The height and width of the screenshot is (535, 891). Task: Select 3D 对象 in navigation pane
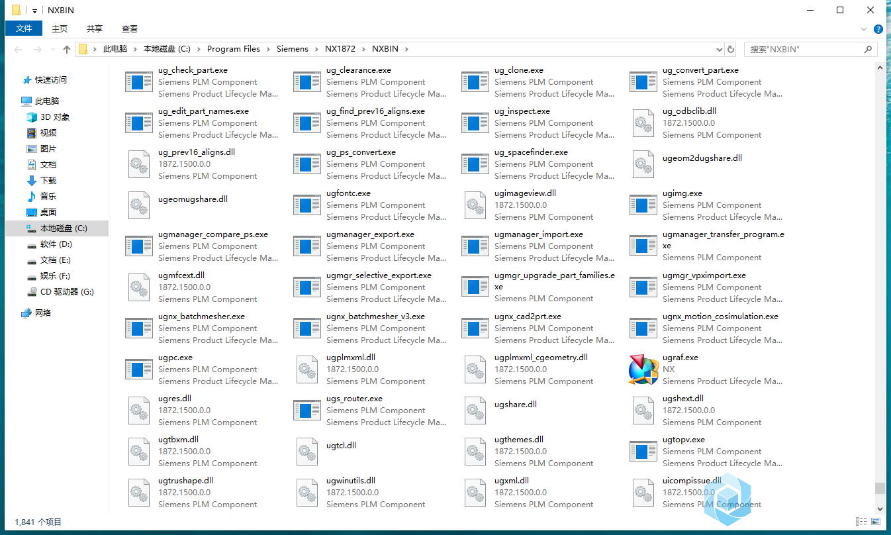tap(55, 117)
